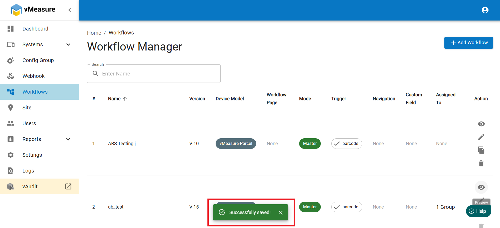500x228 pixels.
Task: Click the Reports chart icon
Action: [x=11, y=139]
